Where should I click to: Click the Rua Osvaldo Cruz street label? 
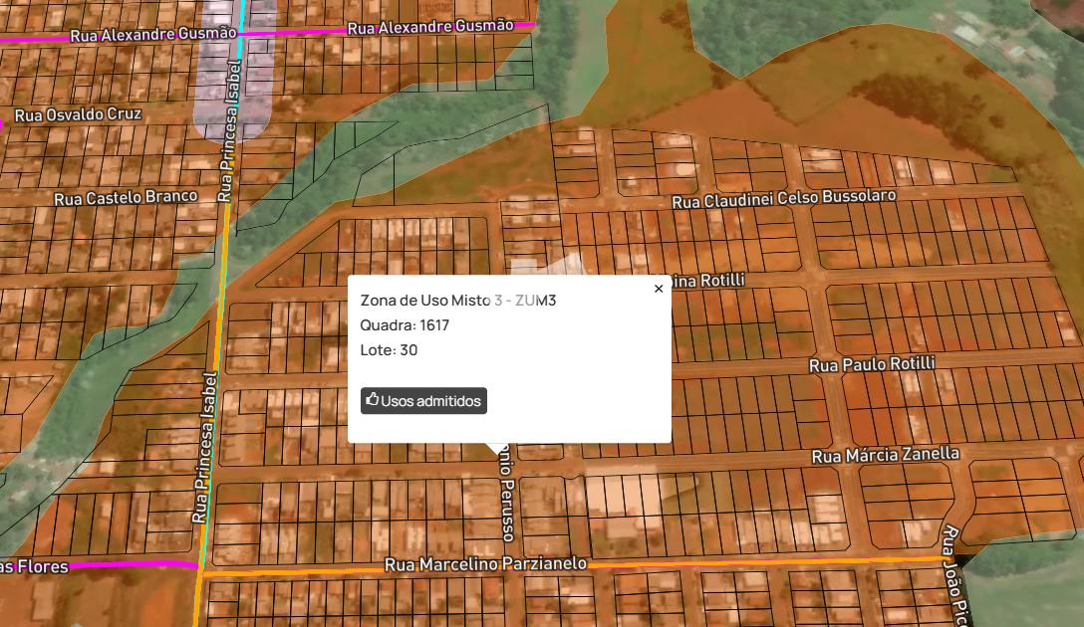click(78, 115)
